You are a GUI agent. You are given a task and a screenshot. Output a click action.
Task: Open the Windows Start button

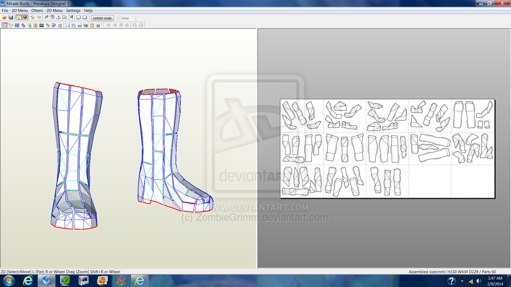click(x=8, y=281)
